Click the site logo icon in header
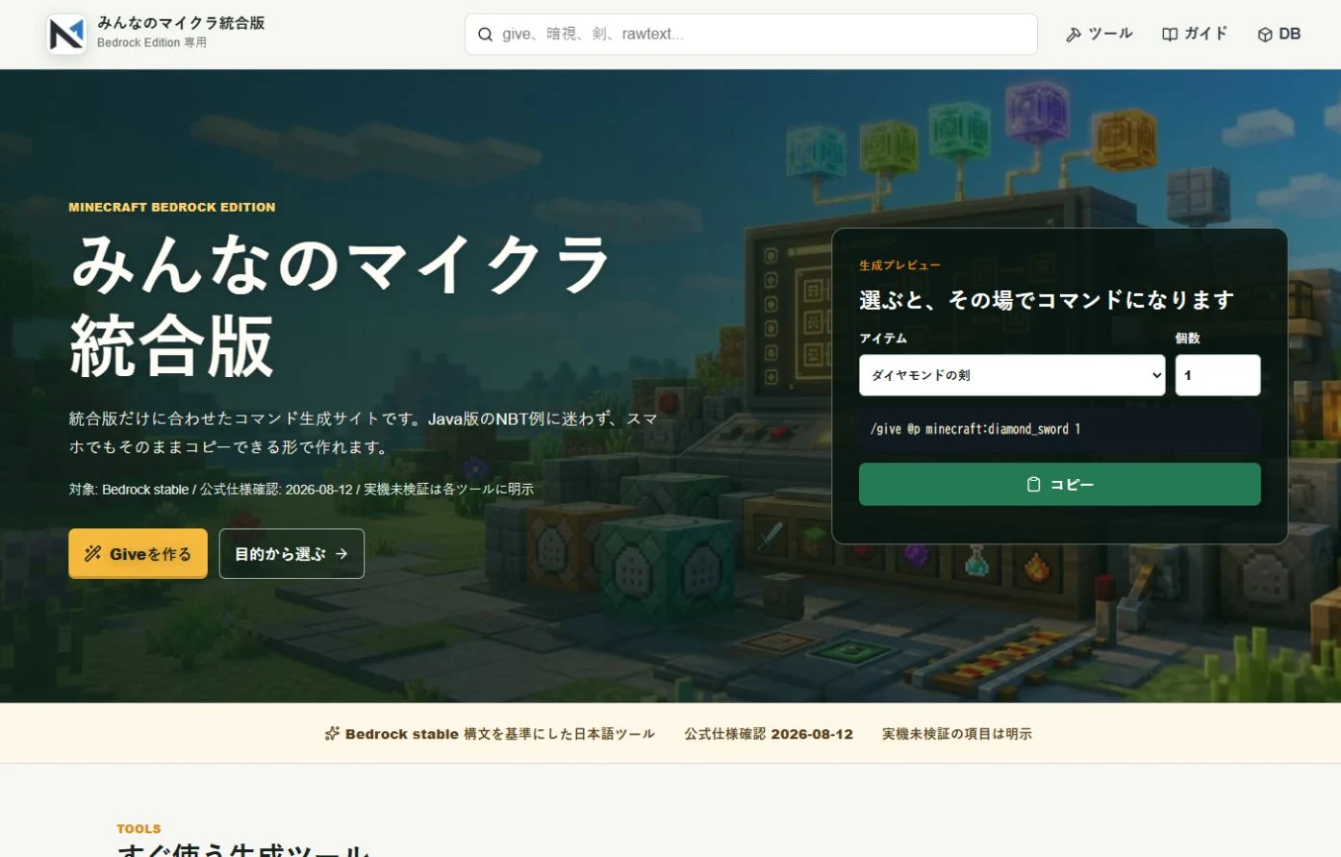This screenshot has height=857, width=1341. pos(66,35)
